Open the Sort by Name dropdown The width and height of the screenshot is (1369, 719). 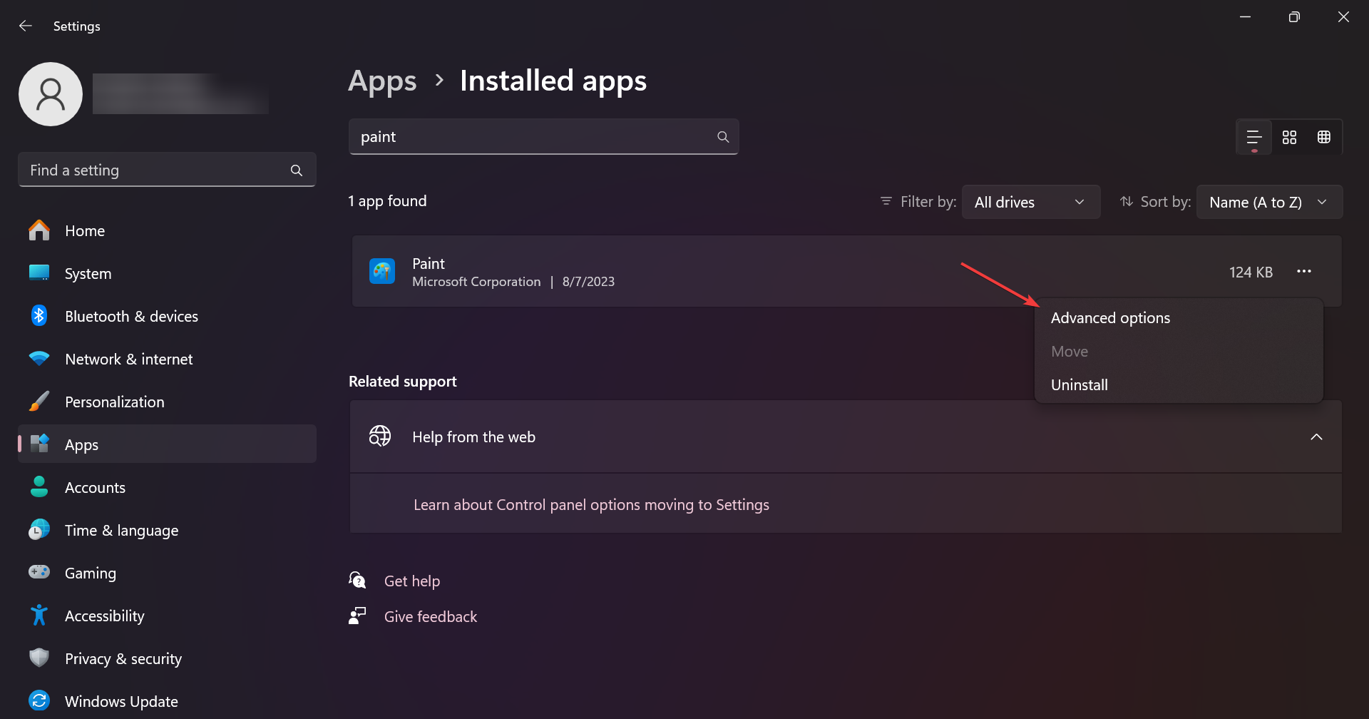[x=1269, y=203]
